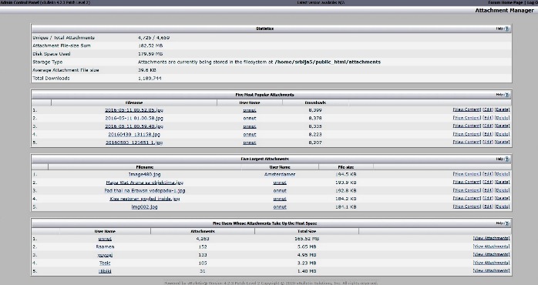This screenshot has width=538, height=285.
Task: View Attachments for user Tosic
Action: (x=491, y=263)
